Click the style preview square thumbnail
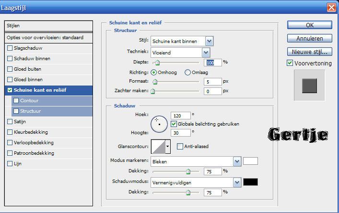The image size is (339, 213). click(309, 85)
